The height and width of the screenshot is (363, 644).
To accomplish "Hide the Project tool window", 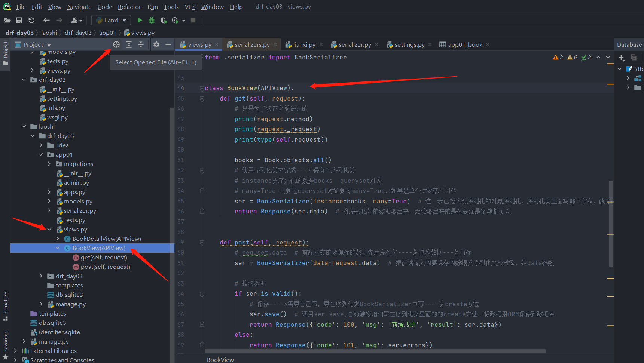I will click(168, 44).
